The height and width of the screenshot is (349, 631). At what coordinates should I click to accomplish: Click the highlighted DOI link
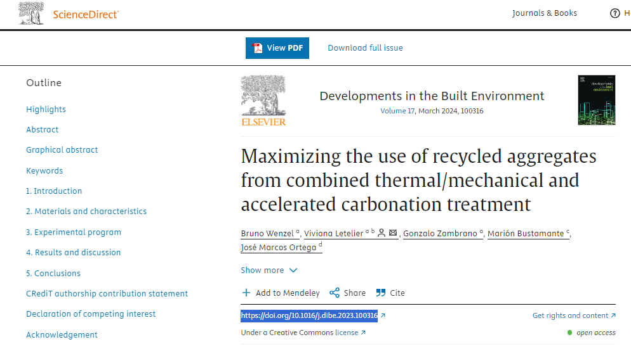pyautogui.click(x=309, y=315)
